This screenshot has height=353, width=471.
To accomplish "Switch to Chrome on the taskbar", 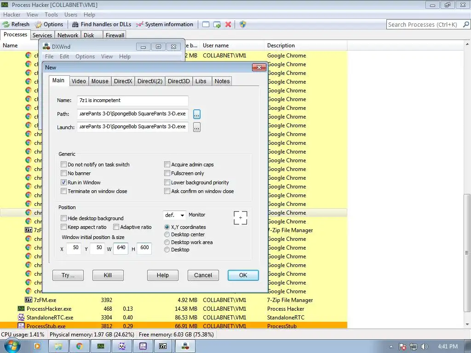I will point(79,346).
